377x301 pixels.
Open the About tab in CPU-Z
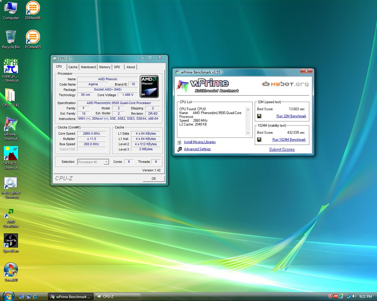(x=130, y=67)
